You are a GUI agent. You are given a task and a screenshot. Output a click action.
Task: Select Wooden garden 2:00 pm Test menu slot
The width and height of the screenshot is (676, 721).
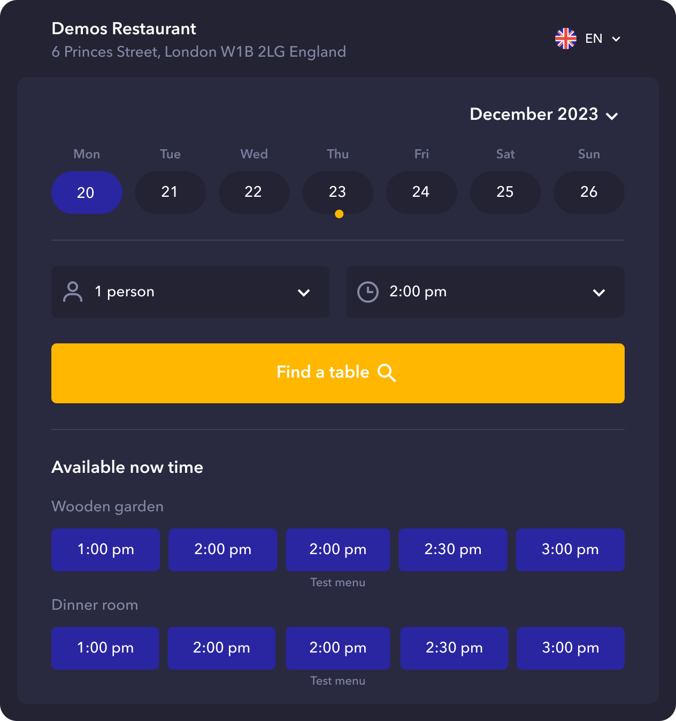(x=338, y=550)
